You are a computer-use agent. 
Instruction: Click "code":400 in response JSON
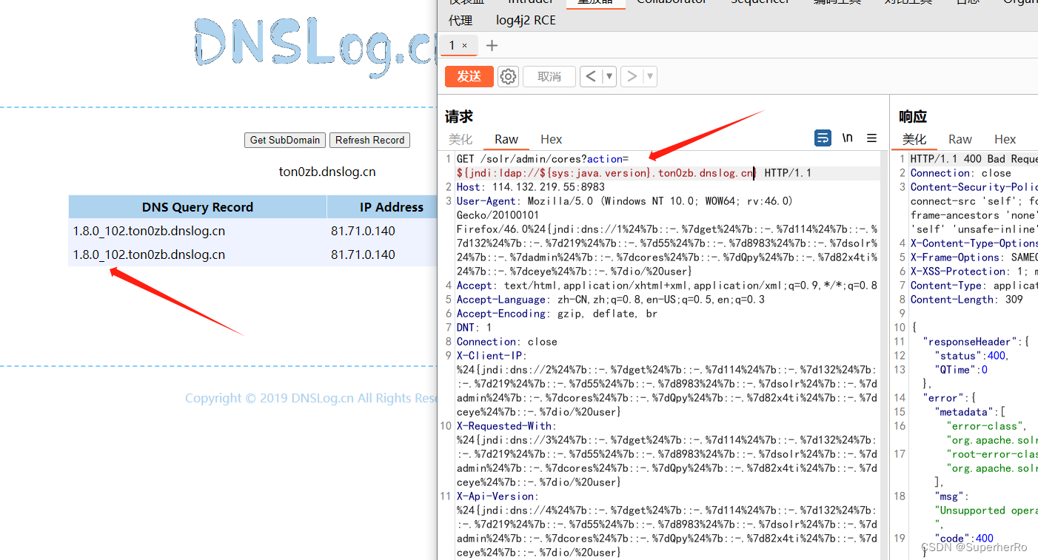tap(964, 539)
